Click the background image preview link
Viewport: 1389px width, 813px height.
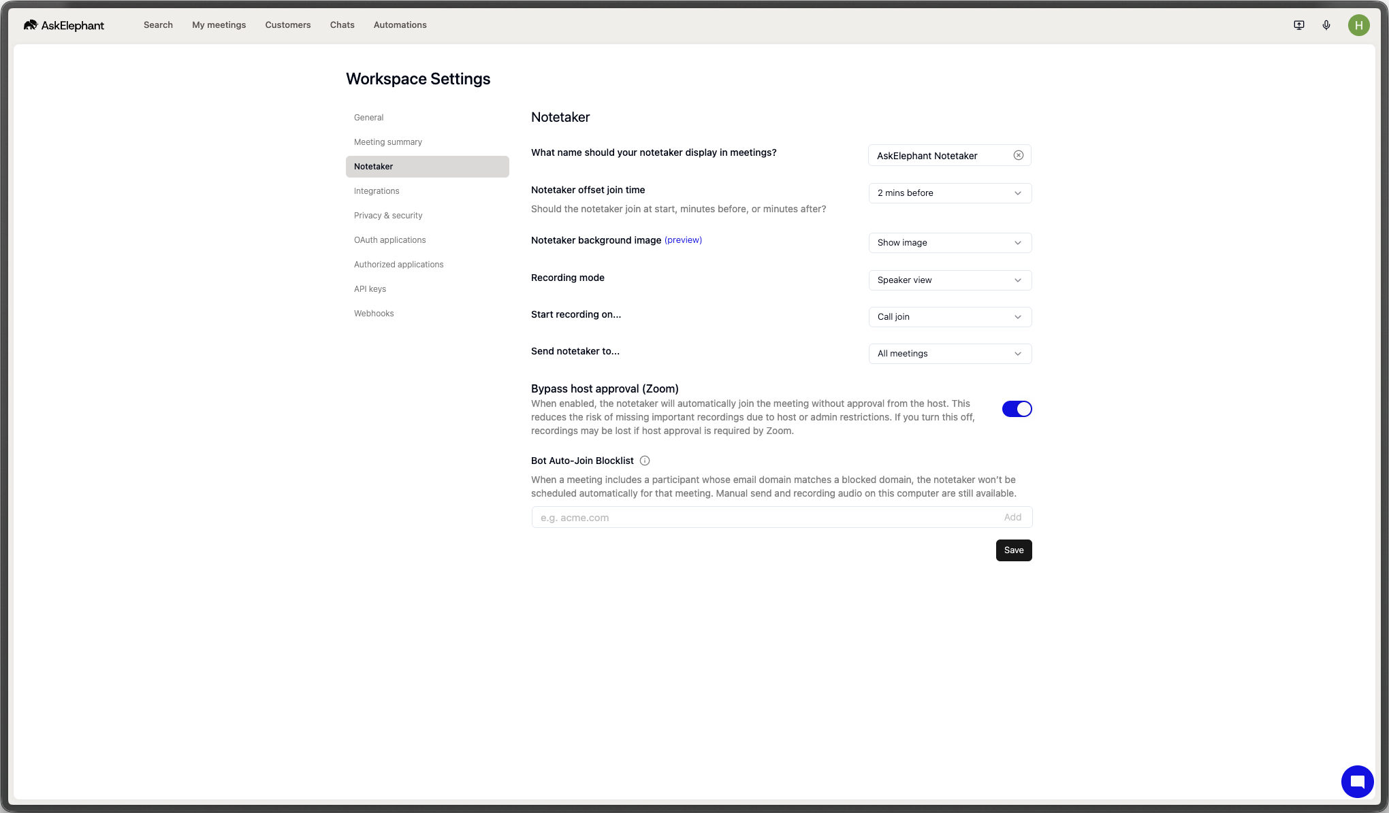click(x=683, y=240)
